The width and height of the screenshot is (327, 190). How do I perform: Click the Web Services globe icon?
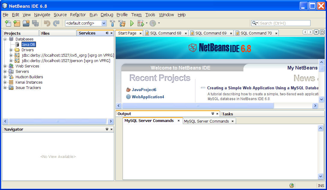[11, 66]
